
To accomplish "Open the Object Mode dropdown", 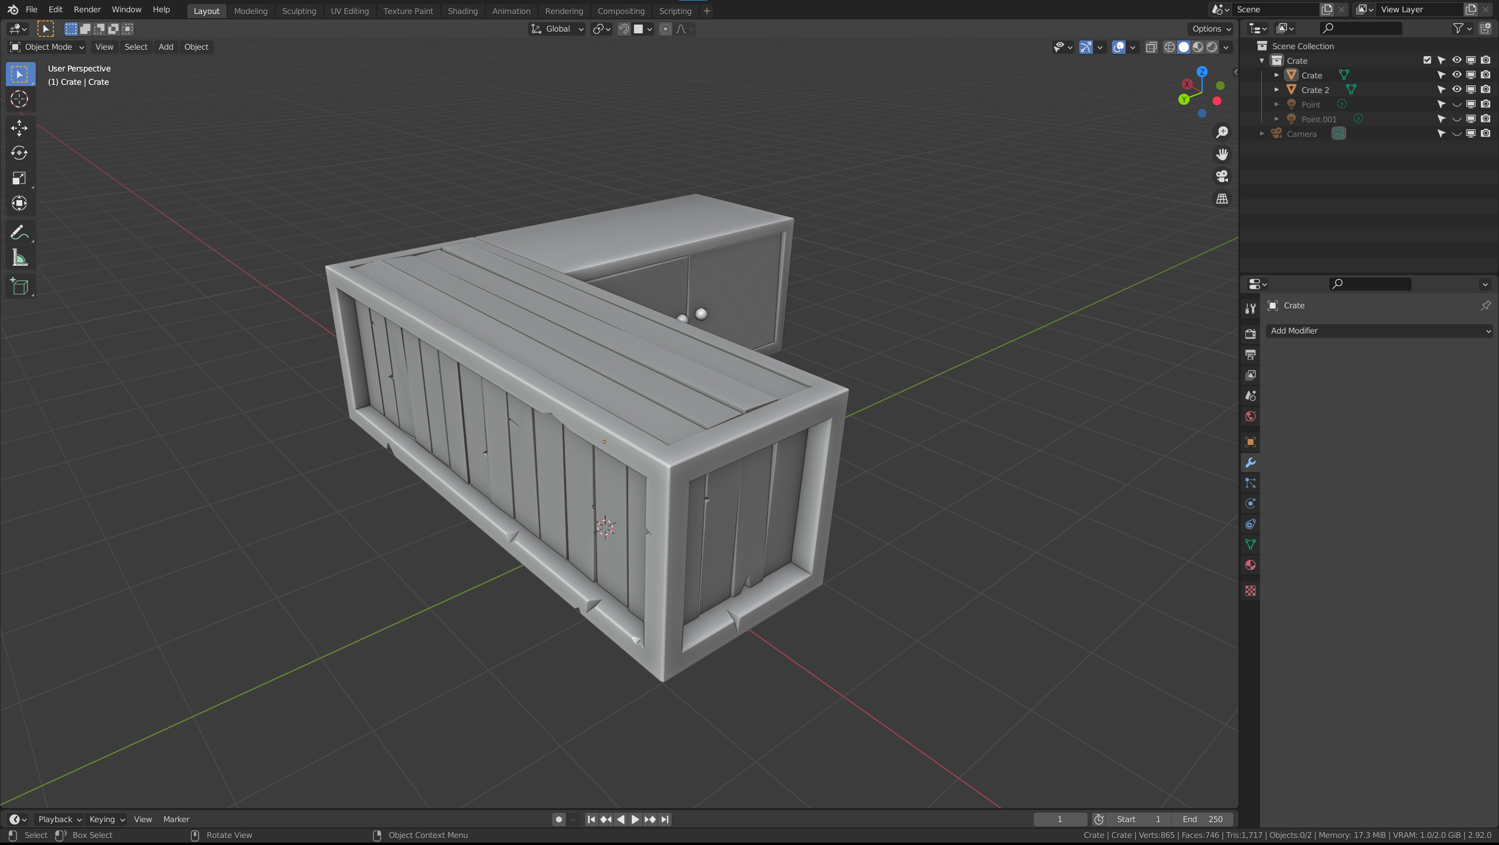I will click(x=48, y=47).
